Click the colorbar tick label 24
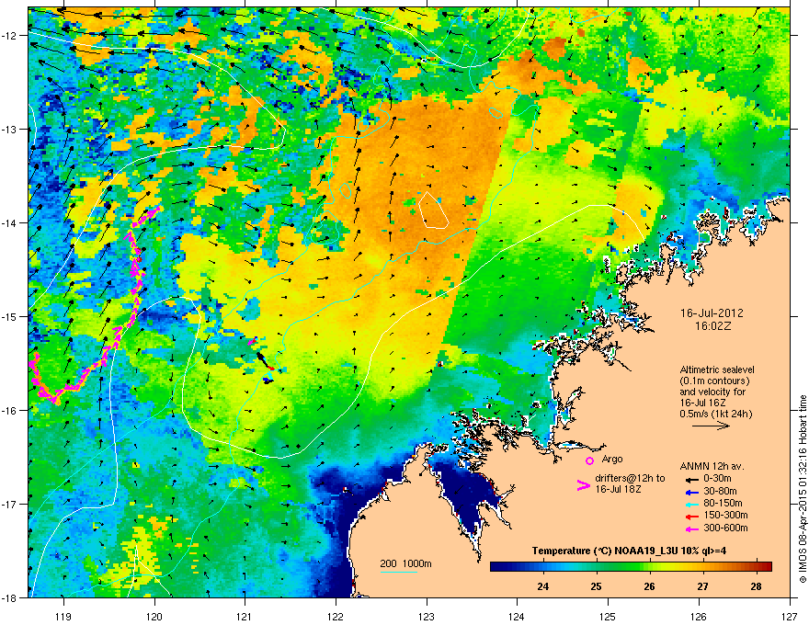Viewport: 809px width, 625px height. [542, 586]
